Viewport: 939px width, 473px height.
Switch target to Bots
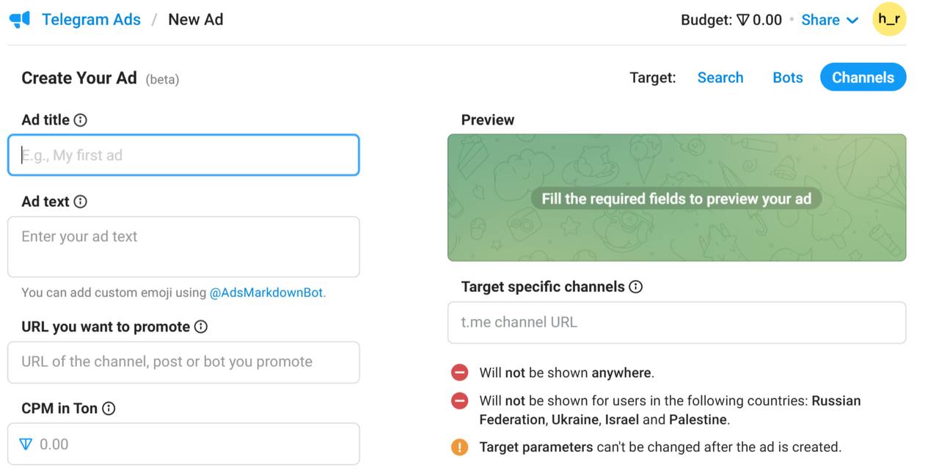tap(788, 78)
